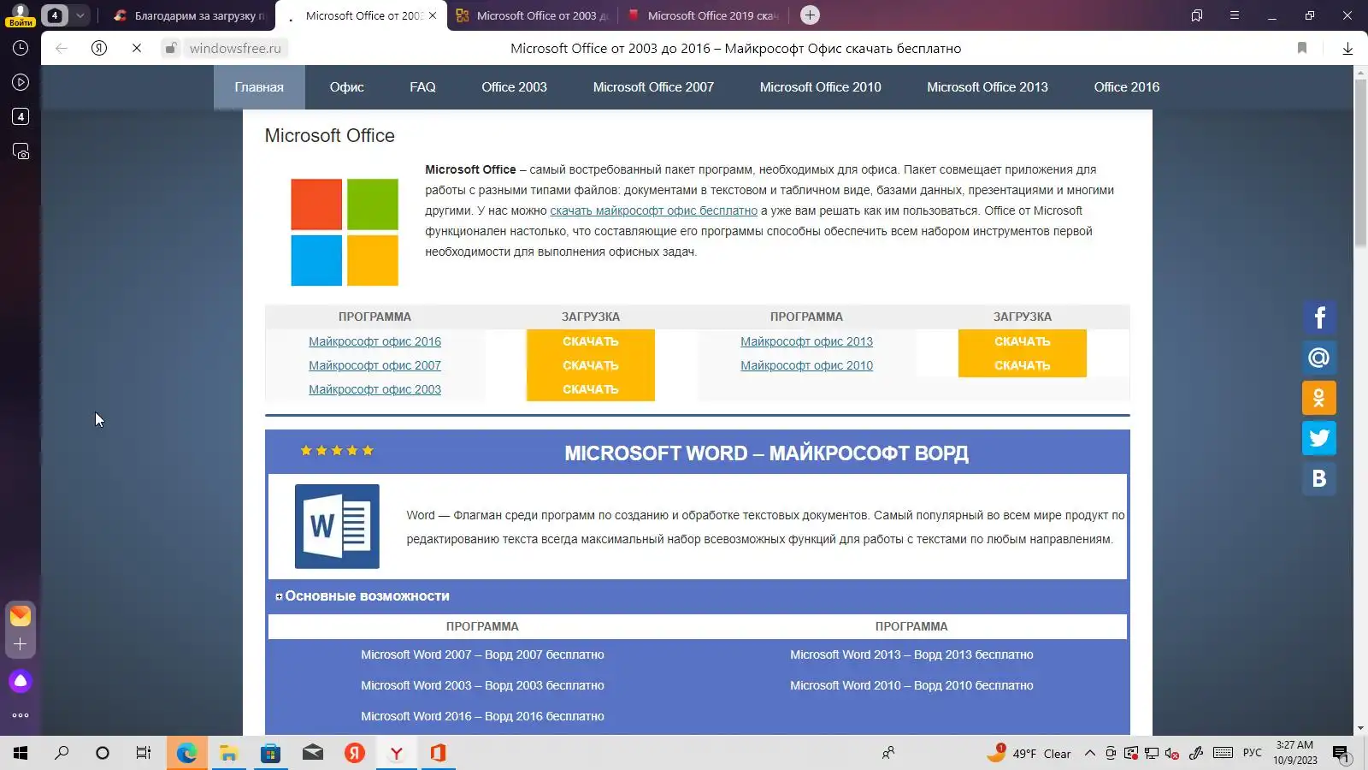Switch input language РУС indicator
This screenshot has width=1368, height=770.
pyautogui.click(x=1253, y=753)
